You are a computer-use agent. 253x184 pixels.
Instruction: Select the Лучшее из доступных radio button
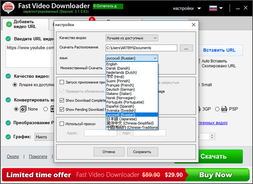[x=15, y=84]
